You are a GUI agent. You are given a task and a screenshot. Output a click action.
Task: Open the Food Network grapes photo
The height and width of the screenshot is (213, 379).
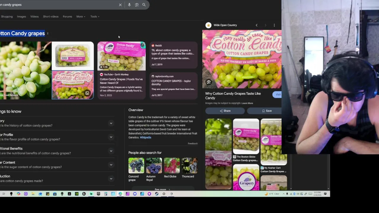click(x=25, y=70)
